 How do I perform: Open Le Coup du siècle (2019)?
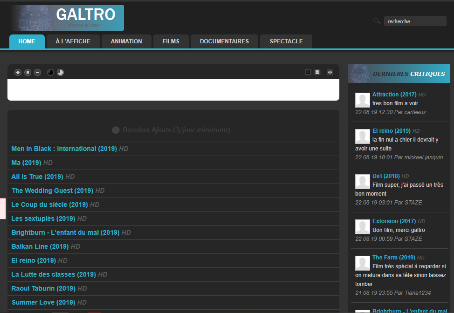49,204
